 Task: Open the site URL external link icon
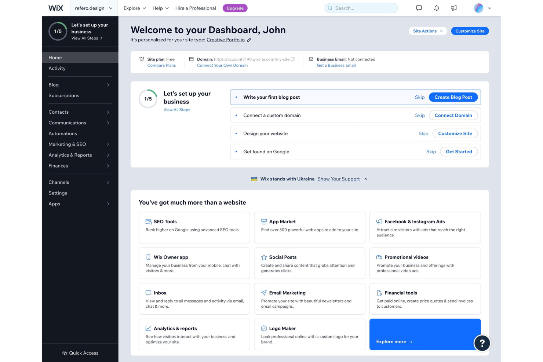tap(293, 59)
